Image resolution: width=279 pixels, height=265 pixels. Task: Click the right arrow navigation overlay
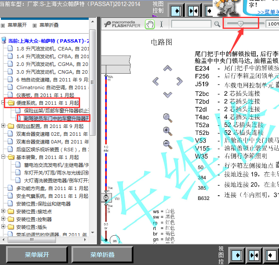[180, 81]
